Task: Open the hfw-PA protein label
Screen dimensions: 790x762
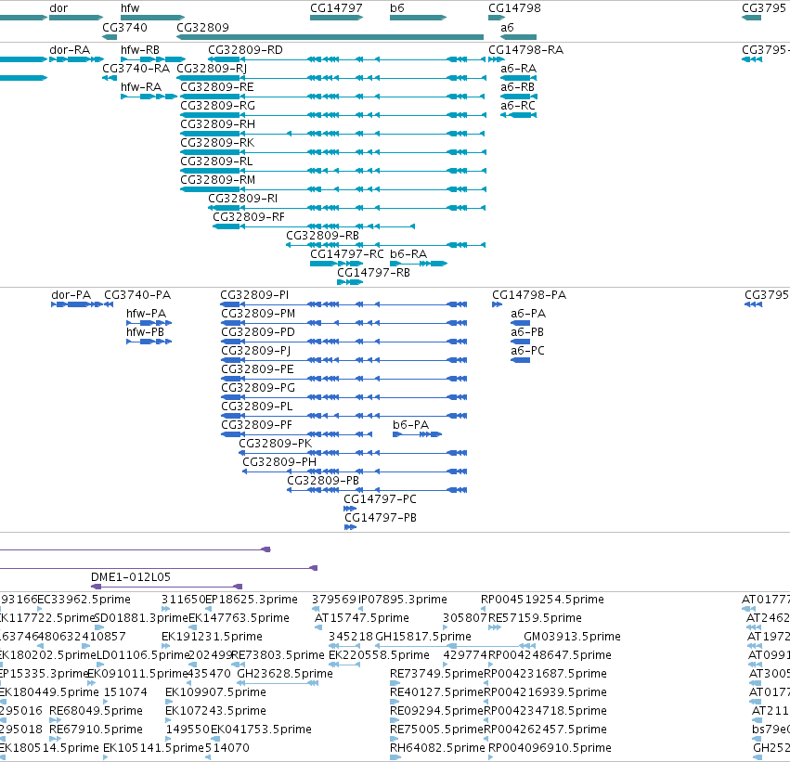Action: [x=146, y=314]
